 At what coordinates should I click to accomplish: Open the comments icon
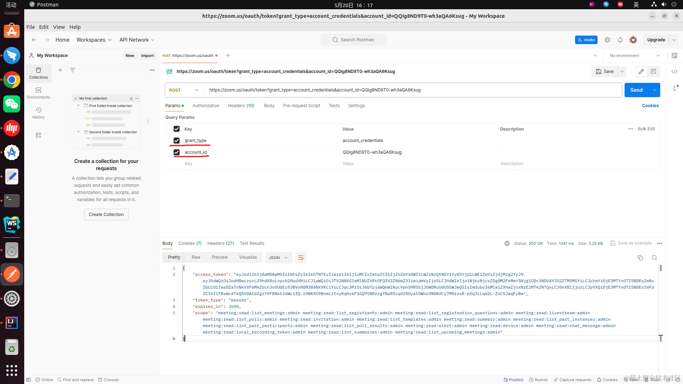point(653,72)
